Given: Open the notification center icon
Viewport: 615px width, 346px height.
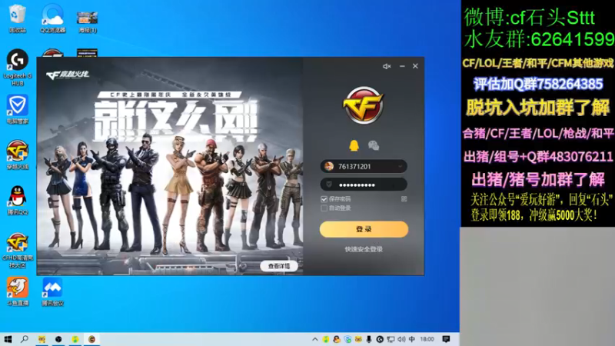Looking at the screenshot, I should [446, 339].
